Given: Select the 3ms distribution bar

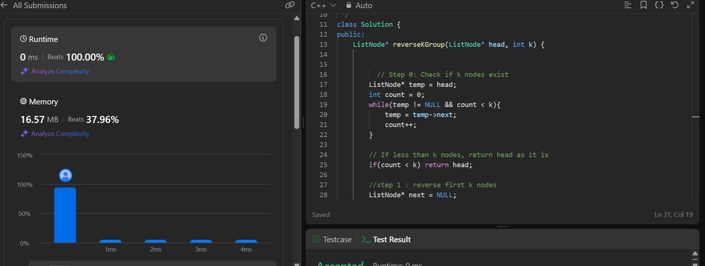Looking at the screenshot, I should tap(201, 241).
